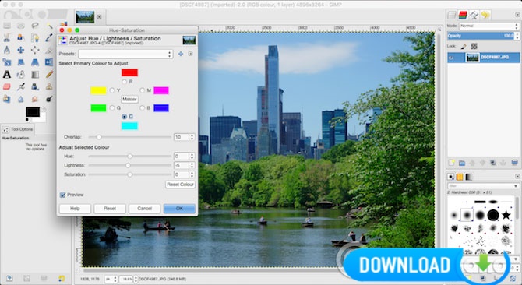The width and height of the screenshot is (522, 285).
Task: Select the Blend gradient tool
Action: [35, 74]
